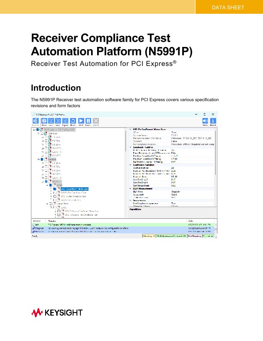Collapse the Custom Tests tree node
263x341 pixels.
coord(47,204)
